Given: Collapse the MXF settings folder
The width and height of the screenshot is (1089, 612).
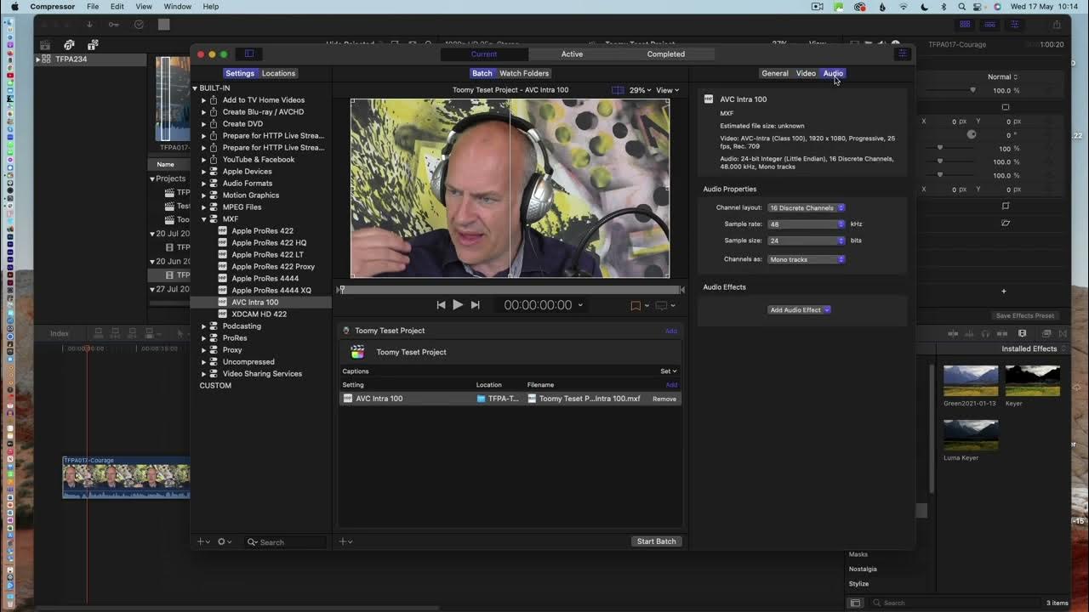Looking at the screenshot, I should tap(204, 219).
